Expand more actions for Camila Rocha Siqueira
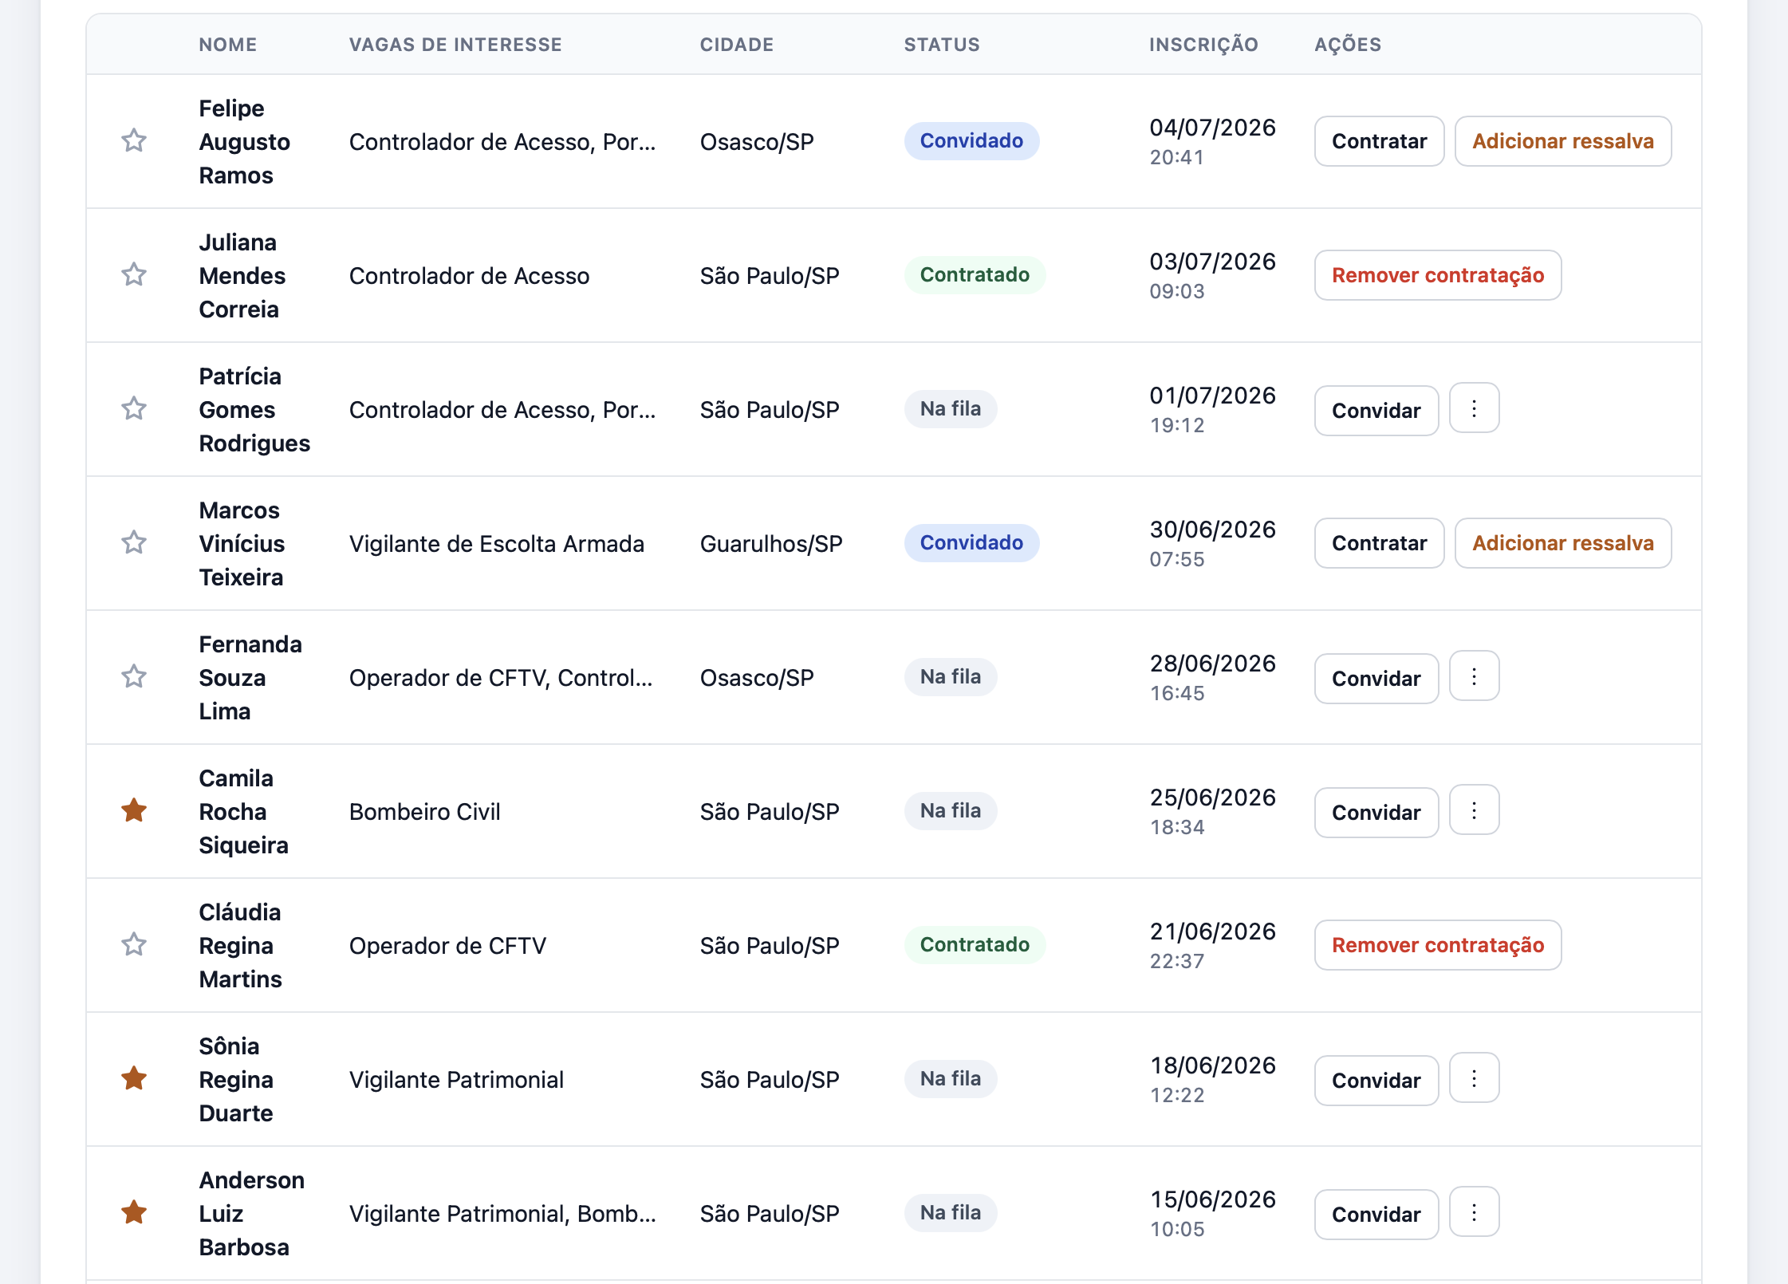 tap(1474, 811)
